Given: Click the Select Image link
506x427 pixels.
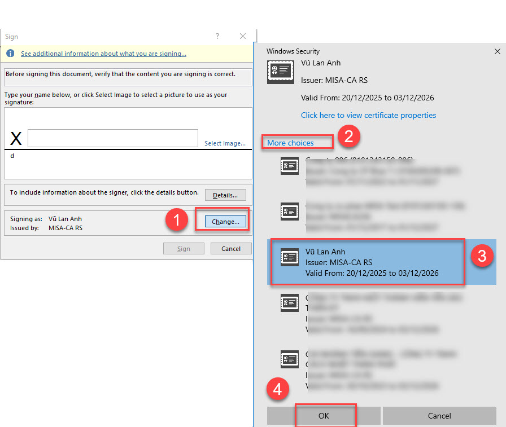Looking at the screenshot, I should [225, 143].
